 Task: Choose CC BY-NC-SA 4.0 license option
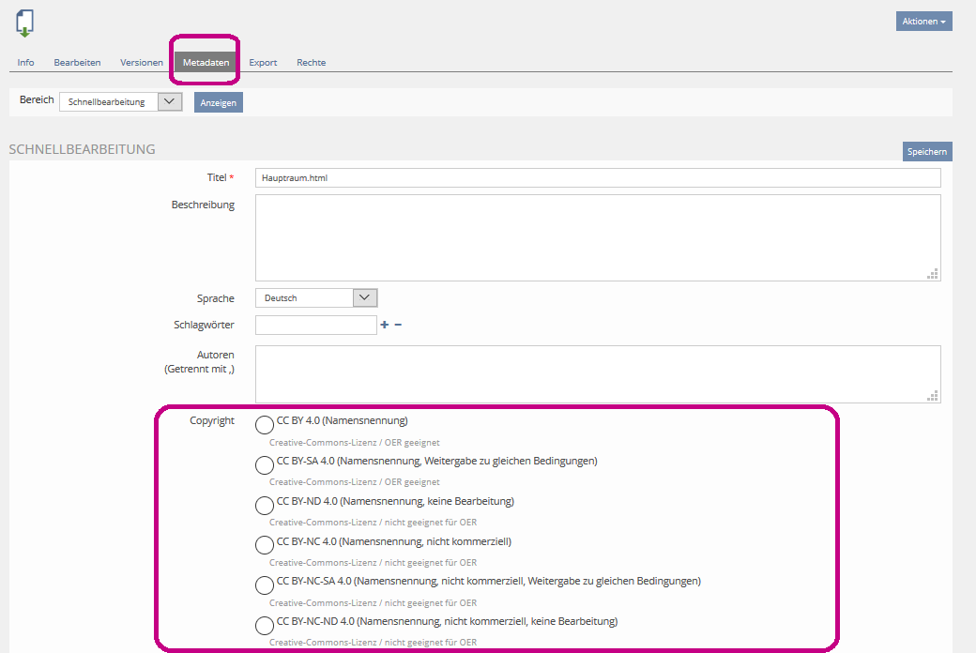click(265, 585)
